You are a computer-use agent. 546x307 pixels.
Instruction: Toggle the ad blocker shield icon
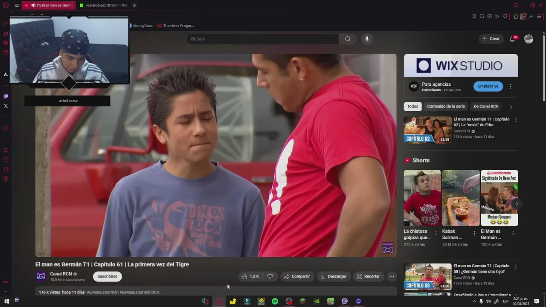coord(489,16)
